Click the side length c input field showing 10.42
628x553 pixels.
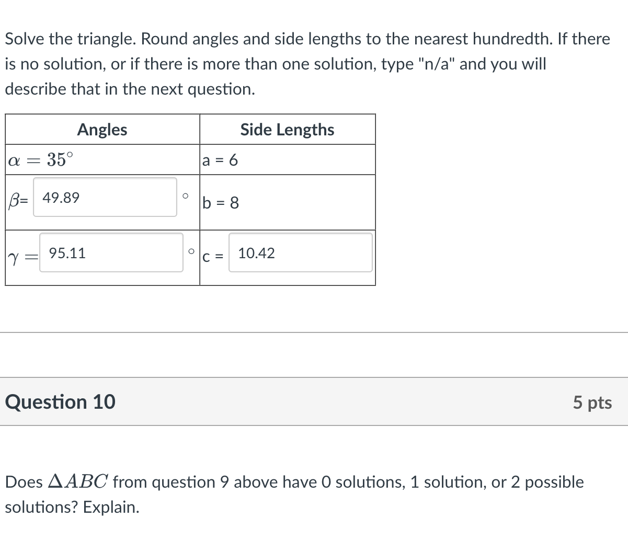(x=301, y=252)
